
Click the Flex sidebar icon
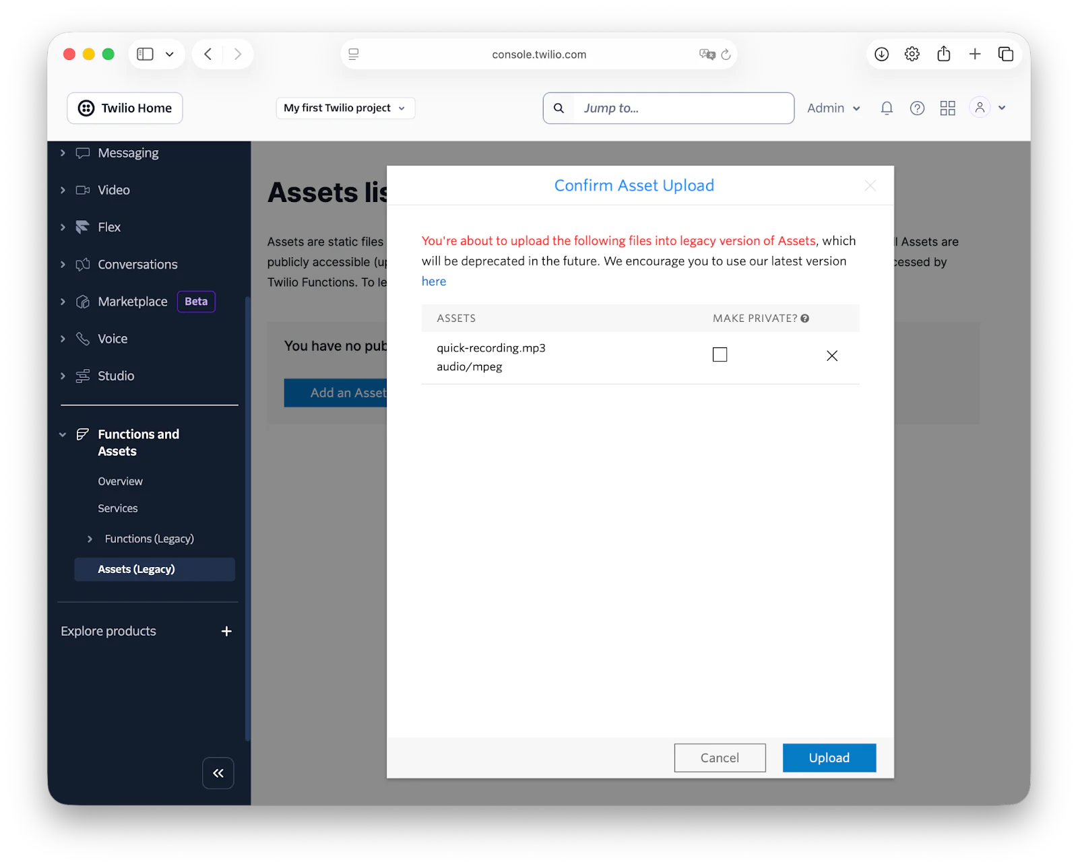[82, 227]
